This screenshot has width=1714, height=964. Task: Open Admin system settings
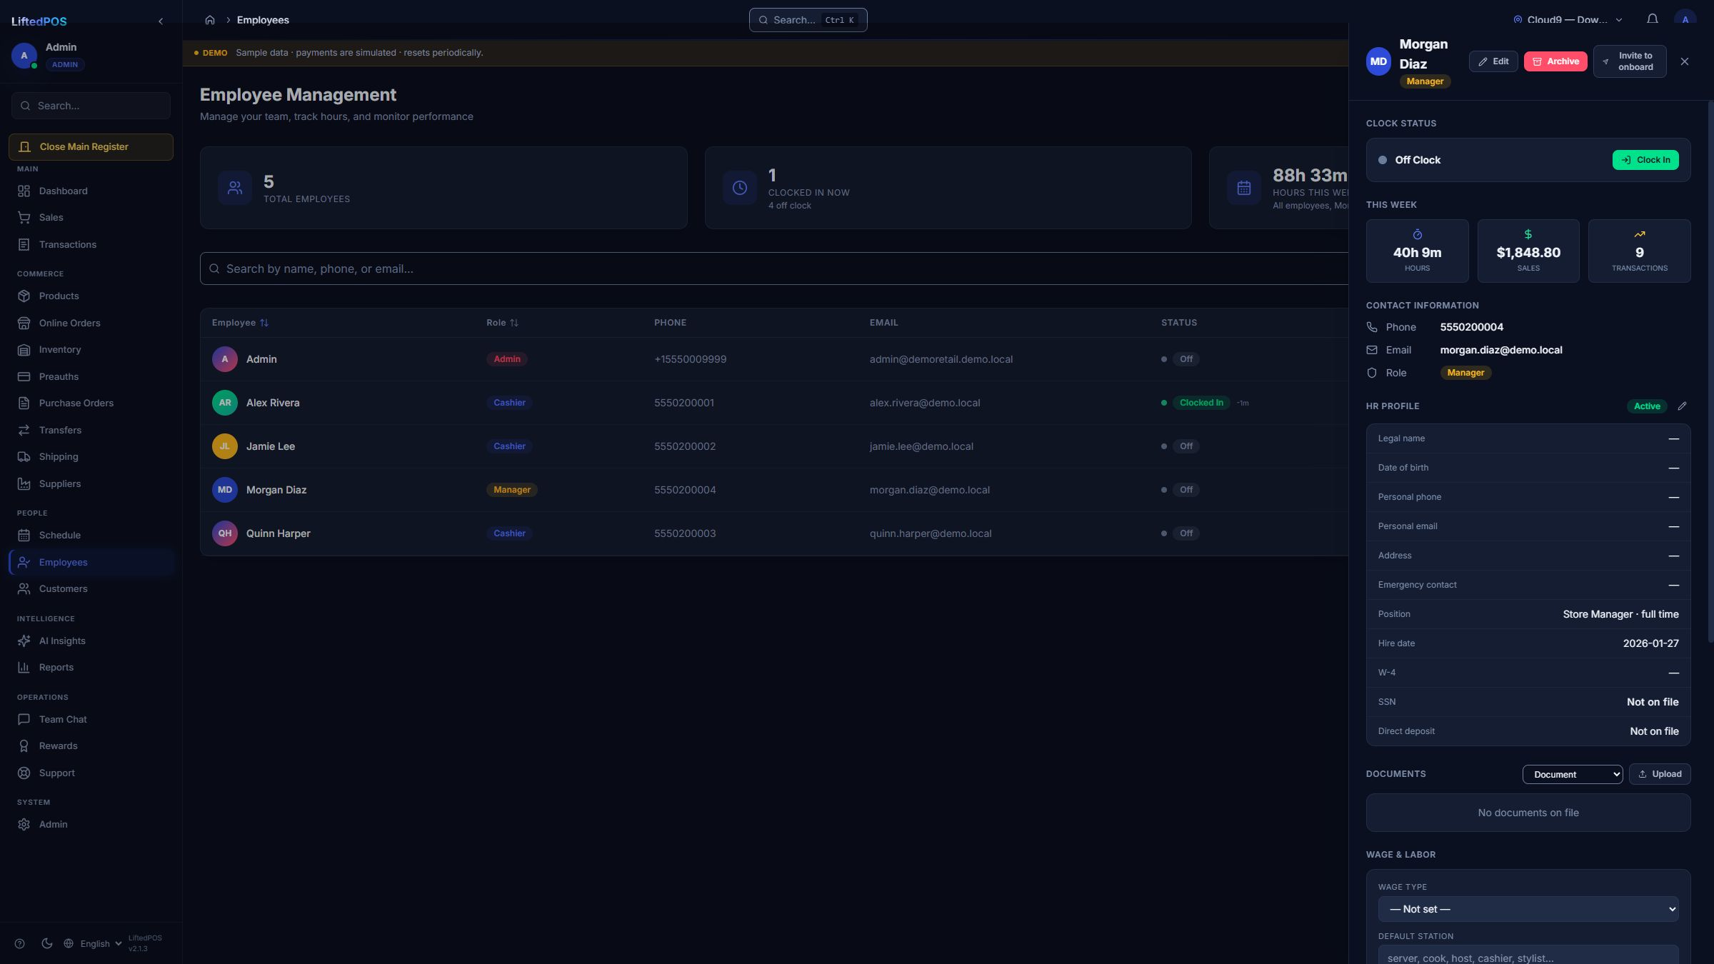coord(91,825)
